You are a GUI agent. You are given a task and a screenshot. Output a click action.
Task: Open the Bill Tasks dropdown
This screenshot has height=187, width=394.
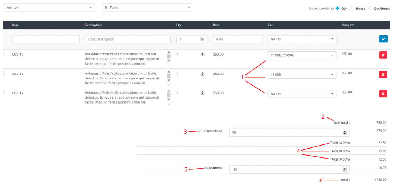[147, 7]
